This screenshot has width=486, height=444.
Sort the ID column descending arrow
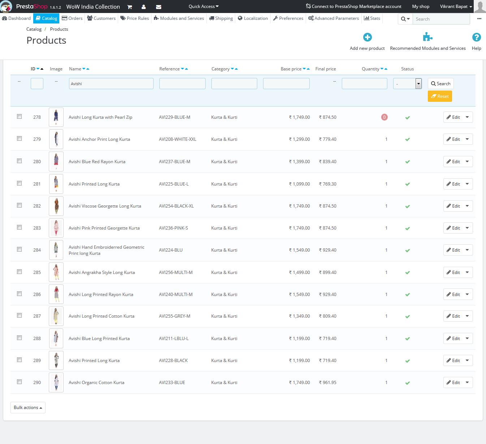[x=38, y=69]
